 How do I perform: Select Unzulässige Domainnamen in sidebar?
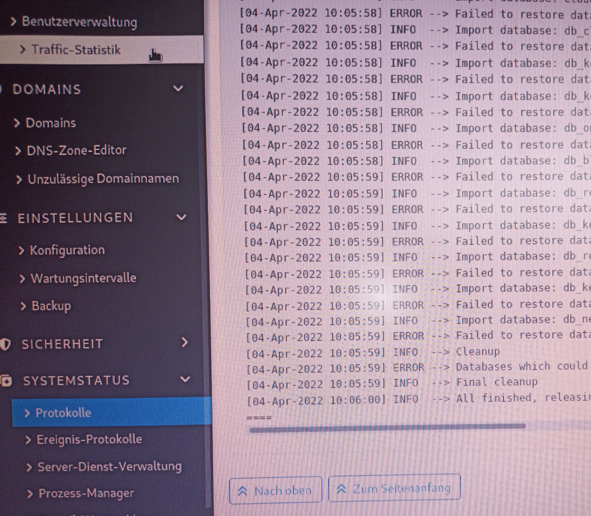[103, 179]
